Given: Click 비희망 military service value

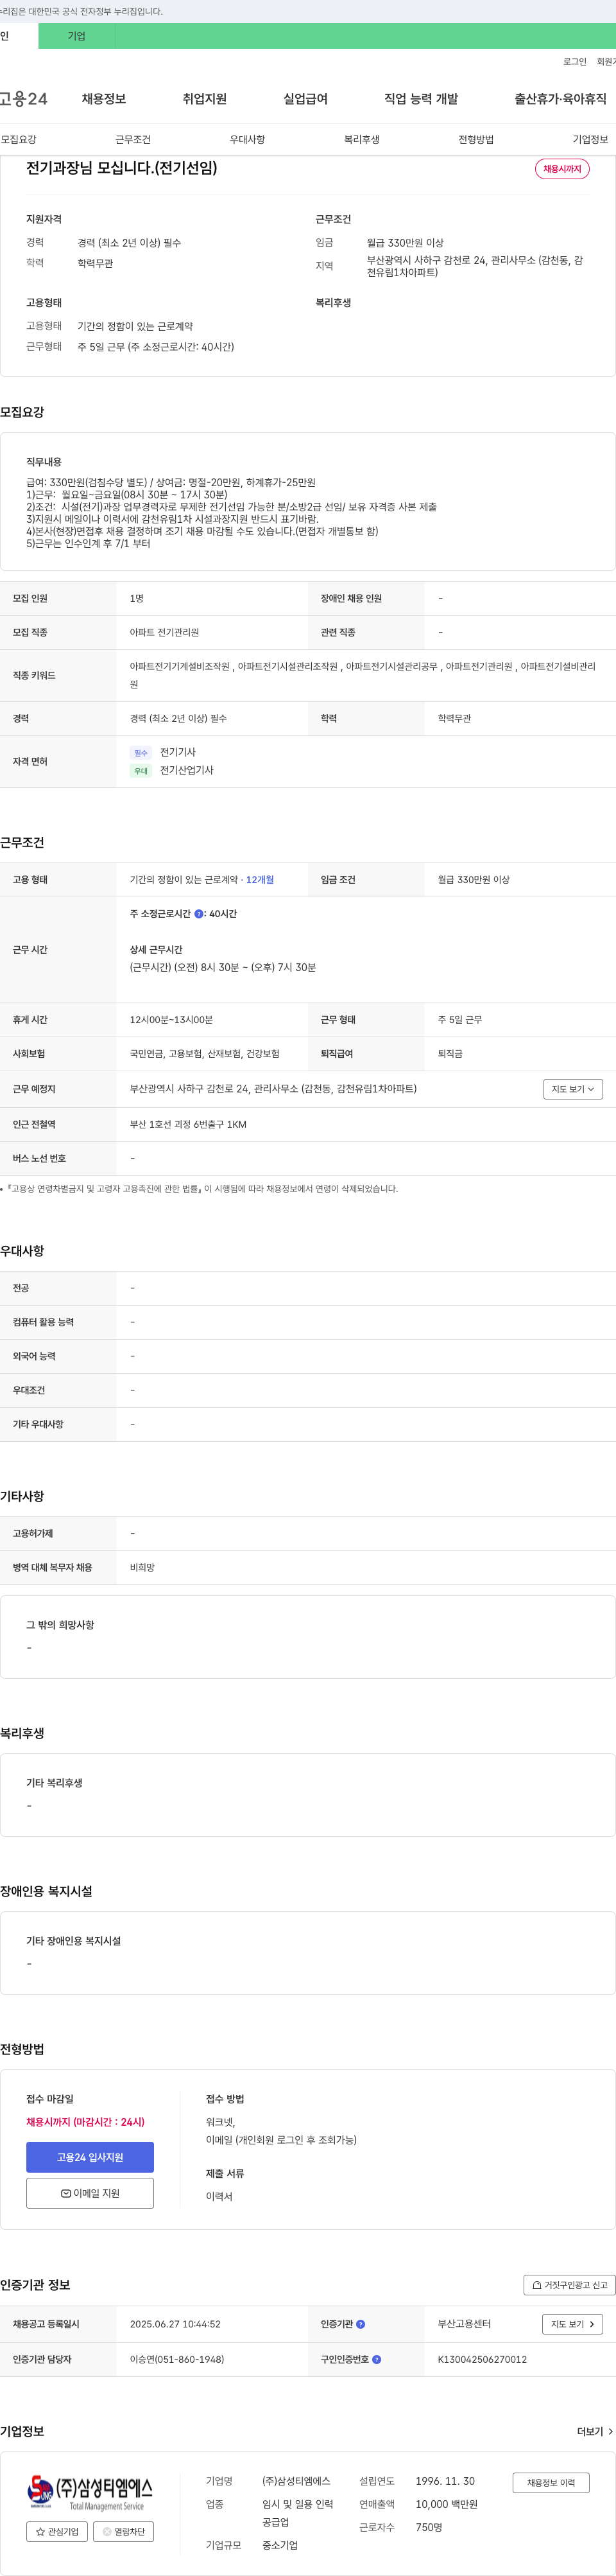Looking at the screenshot, I should pyautogui.click(x=142, y=1568).
